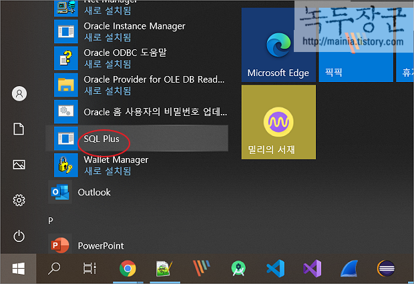
Task: Open the striped orange app on taskbar
Action: coord(202,269)
